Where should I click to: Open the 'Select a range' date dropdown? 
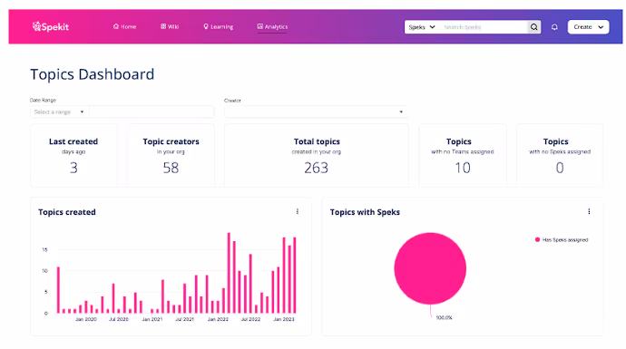point(60,112)
